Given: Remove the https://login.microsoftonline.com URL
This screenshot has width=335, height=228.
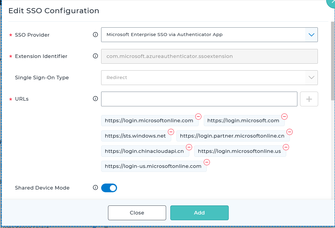Looking at the screenshot, I should pyautogui.click(x=198, y=117).
